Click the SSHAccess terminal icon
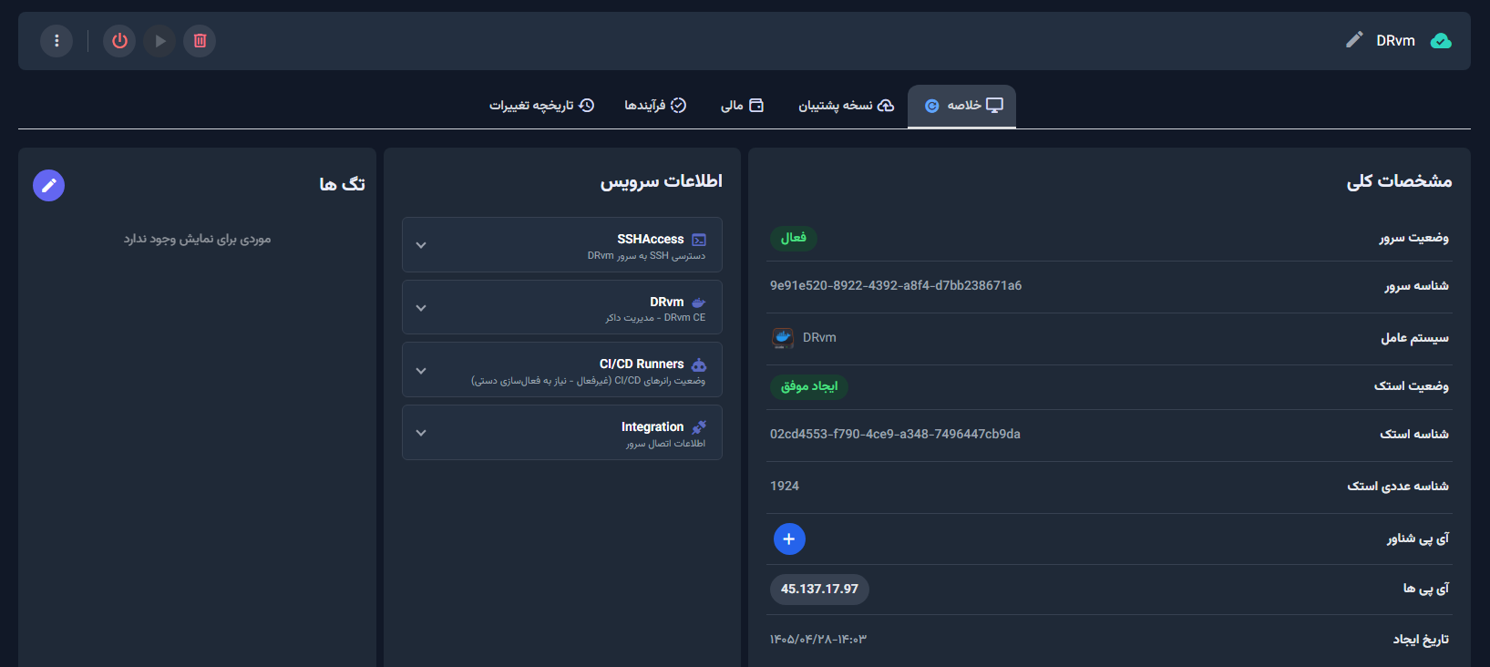1490x667 pixels. point(699,240)
